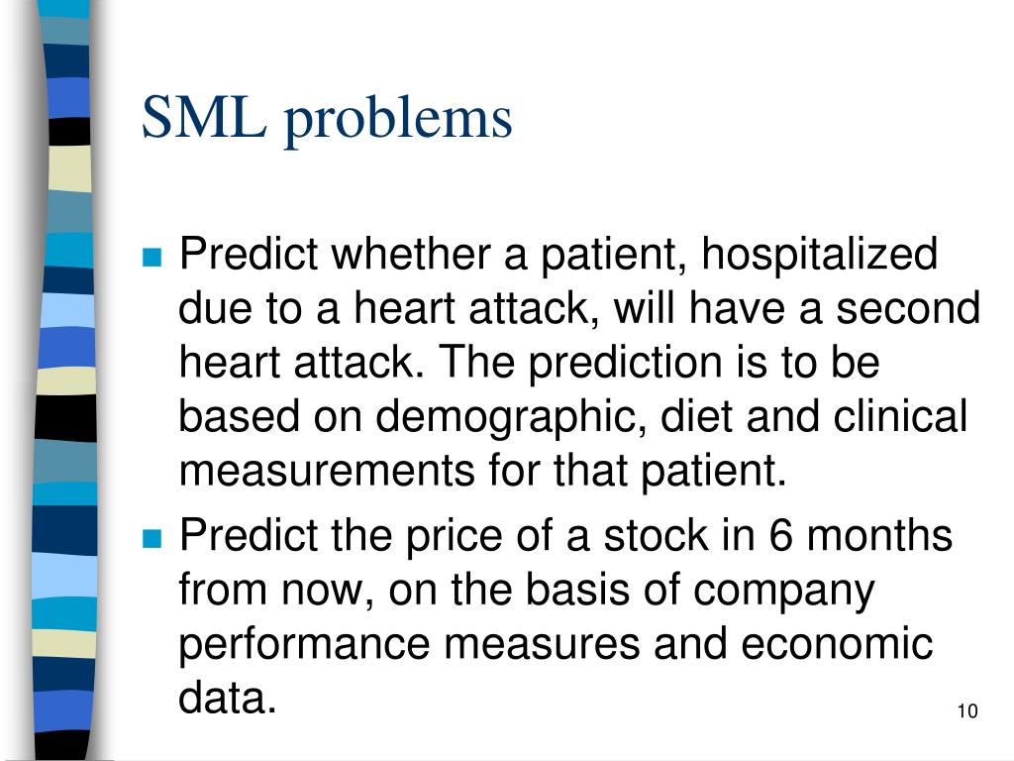Click the first word 'Predict' in bullet one
Image resolution: width=1014 pixels, height=761 pixels.
[x=249, y=254]
